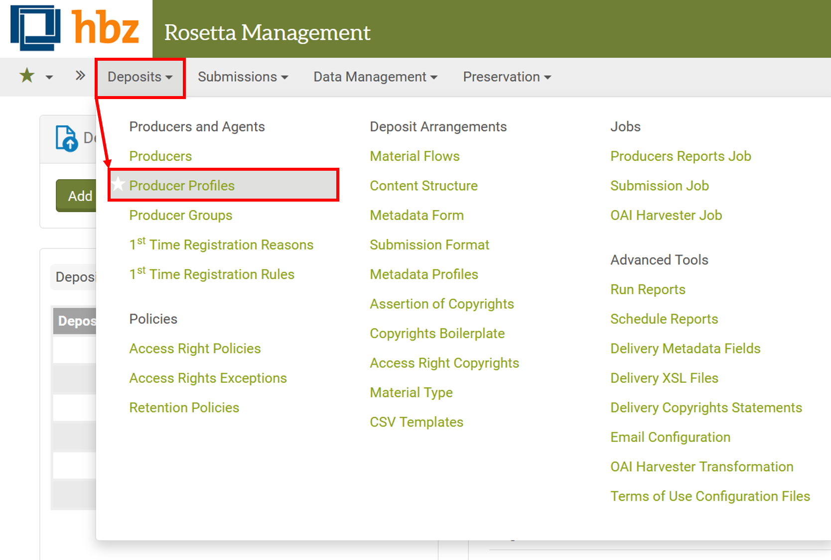
Task: Click the favorites star icon
Action: click(x=26, y=76)
